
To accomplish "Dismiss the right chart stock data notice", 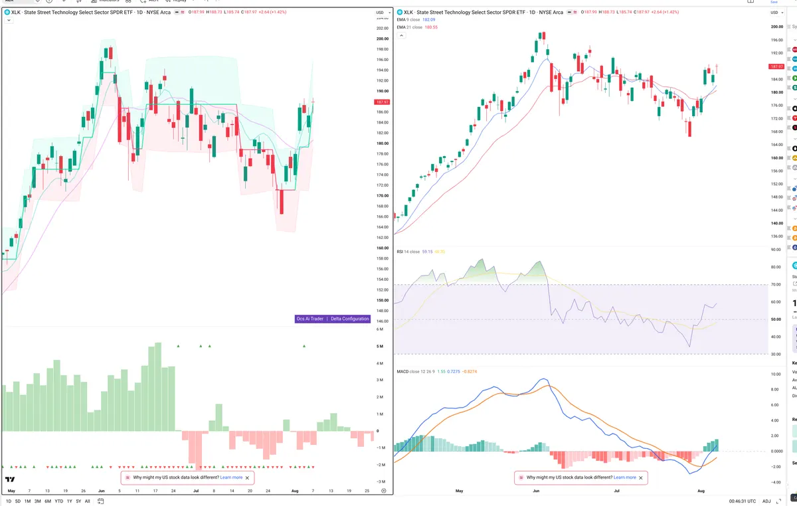I will [x=641, y=477].
